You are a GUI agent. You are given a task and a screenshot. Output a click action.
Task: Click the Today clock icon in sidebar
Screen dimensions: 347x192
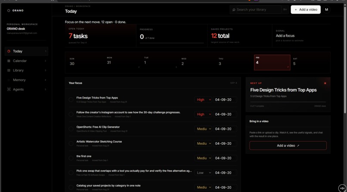pyautogui.click(x=9, y=51)
